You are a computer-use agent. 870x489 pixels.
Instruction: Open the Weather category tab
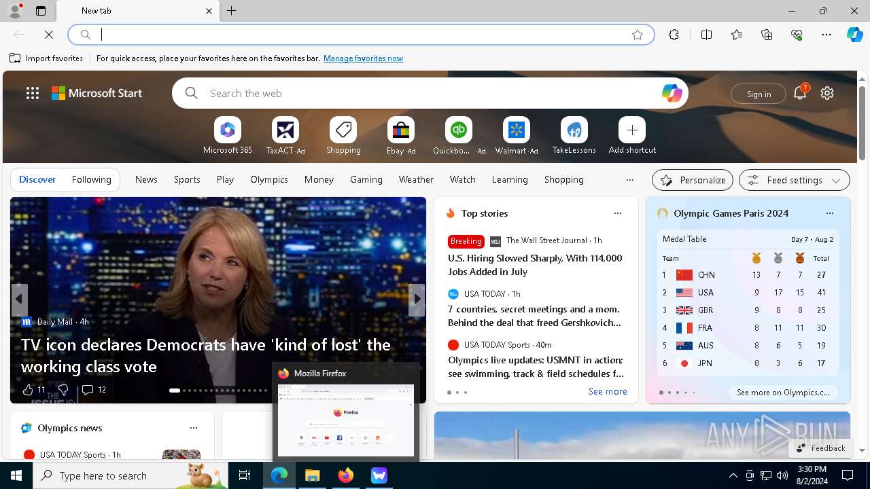(x=416, y=179)
